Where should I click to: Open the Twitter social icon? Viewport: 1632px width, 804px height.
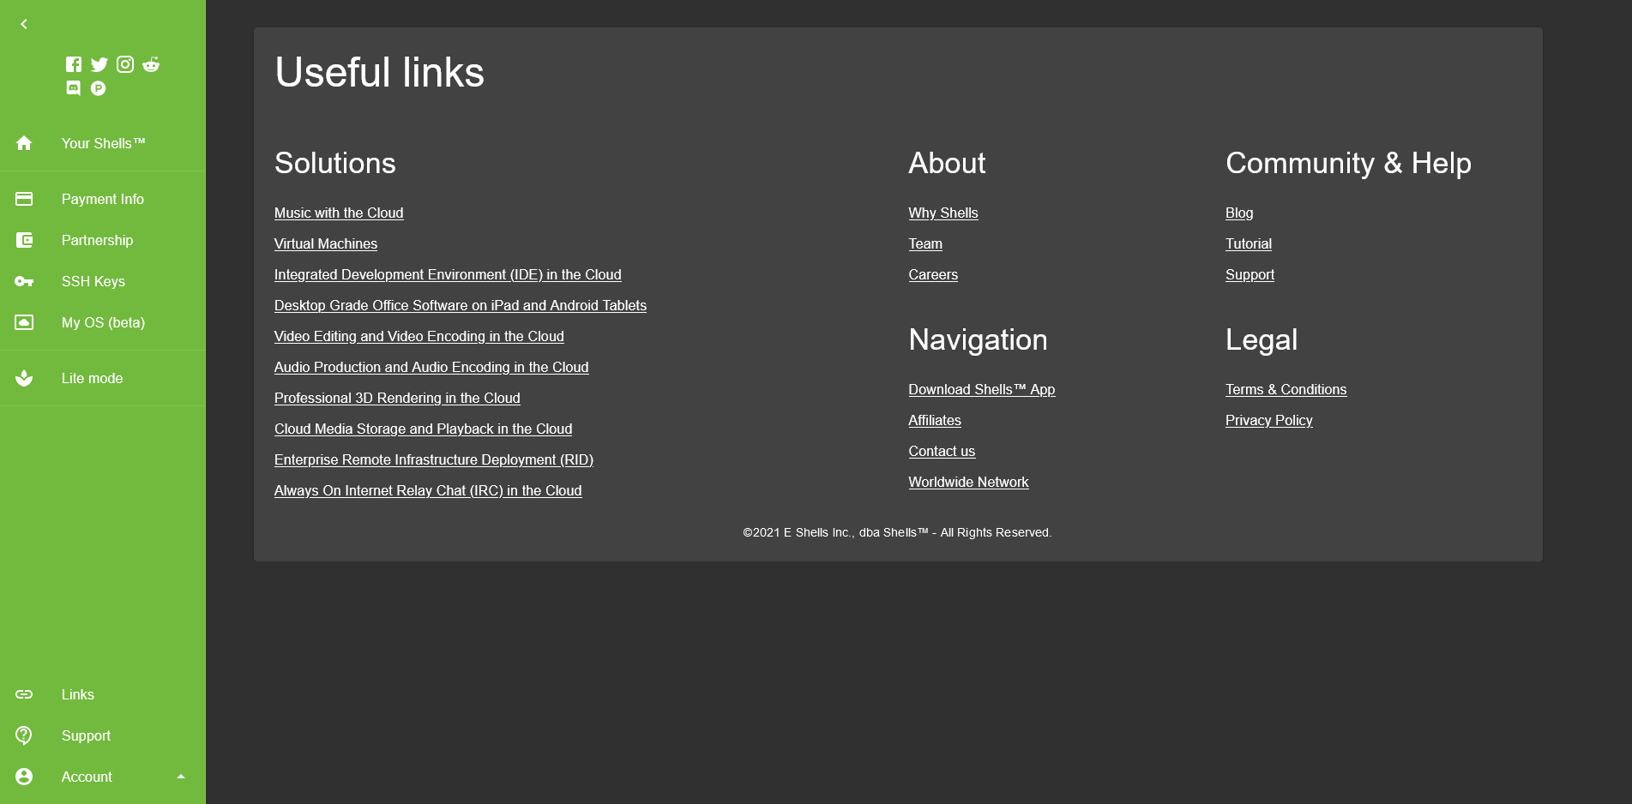[99, 63]
